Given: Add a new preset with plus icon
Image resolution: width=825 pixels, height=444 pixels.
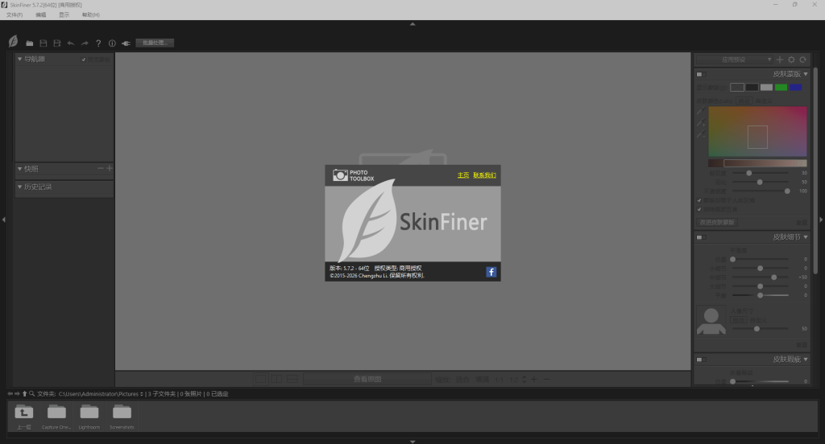Looking at the screenshot, I should click(780, 60).
